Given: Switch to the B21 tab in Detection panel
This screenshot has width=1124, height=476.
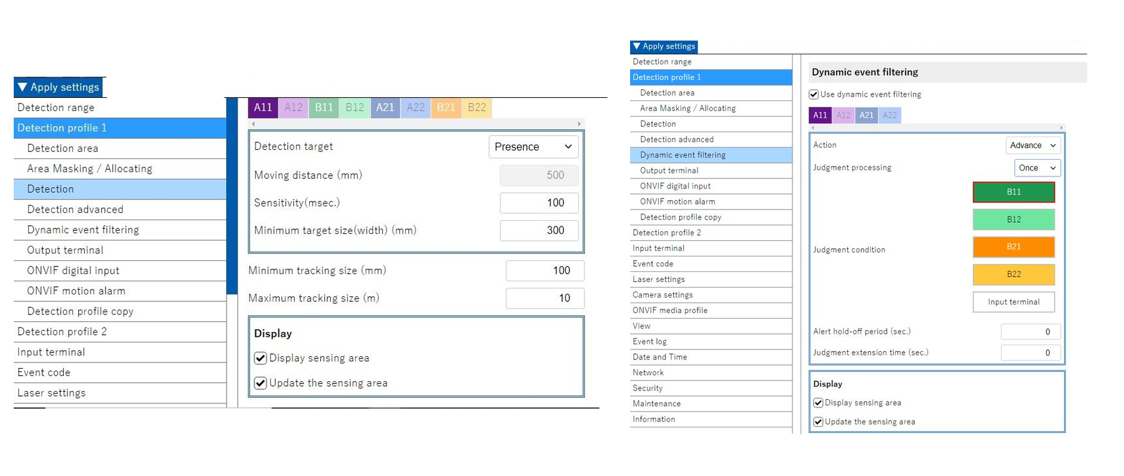Looking at the screenshot, I should [x=446, y=107].
